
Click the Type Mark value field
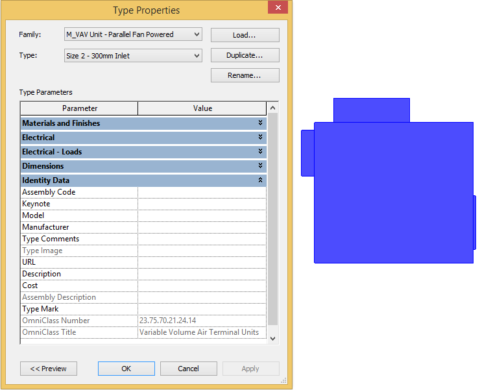coord(202,309)
